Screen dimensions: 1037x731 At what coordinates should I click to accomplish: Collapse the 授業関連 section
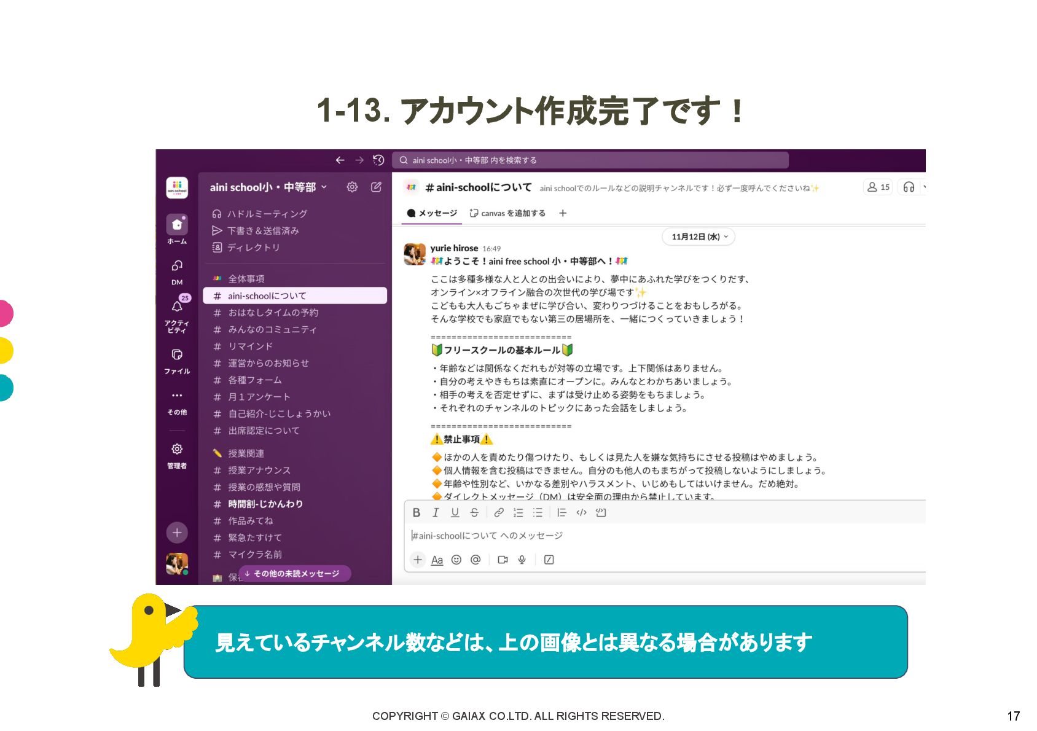pyautogui.click(x=246, y=453)
